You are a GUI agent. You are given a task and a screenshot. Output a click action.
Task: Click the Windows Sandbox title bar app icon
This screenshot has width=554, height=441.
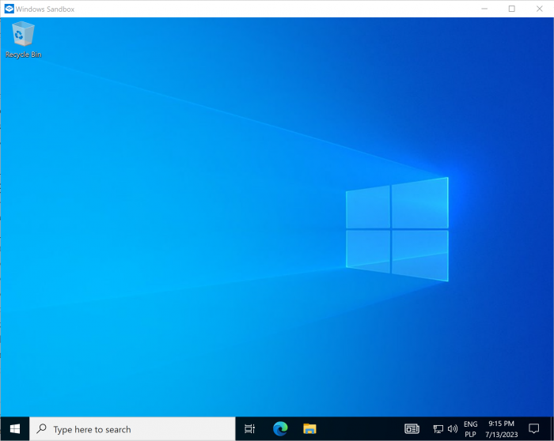9,9
